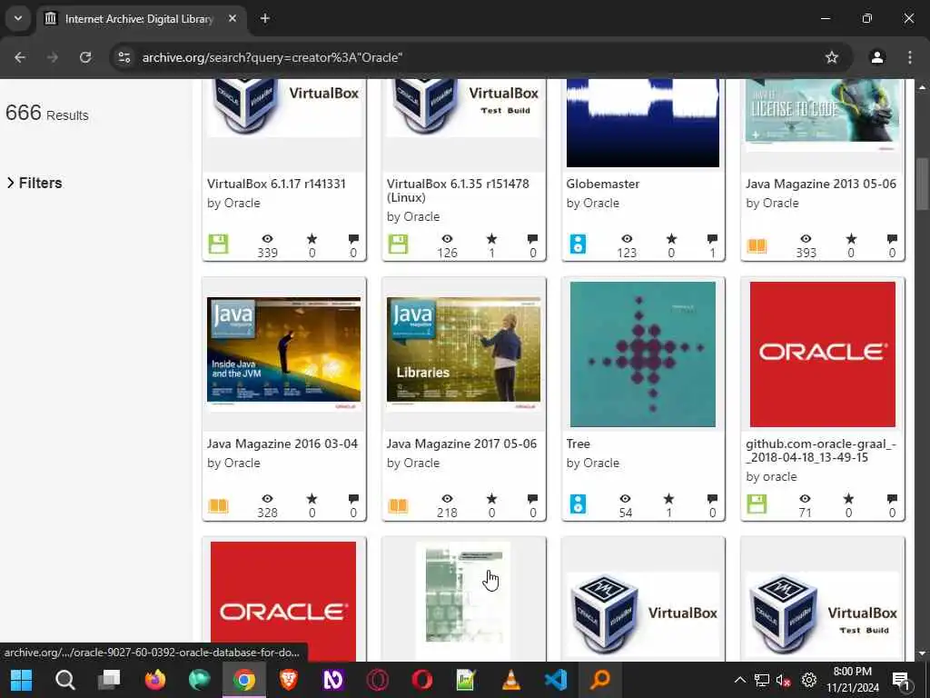Viewport: 930px width, 698px height.
Task: Click book icon on Java Magazine 2017 05-06 card
Action: (x=398, y=505)
